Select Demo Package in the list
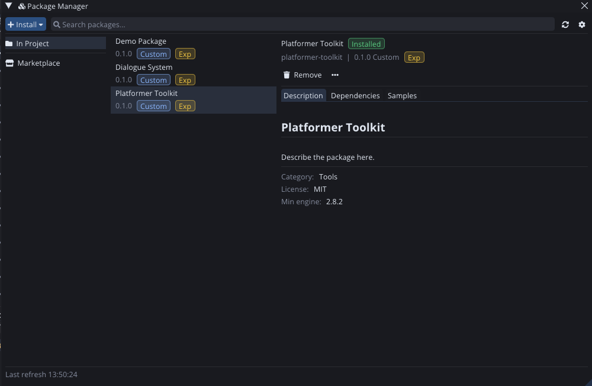592x386 pixels. pos(194,47)
